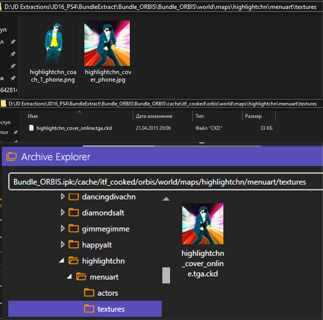Sort by the Тип column header

[x=200, y=116]
